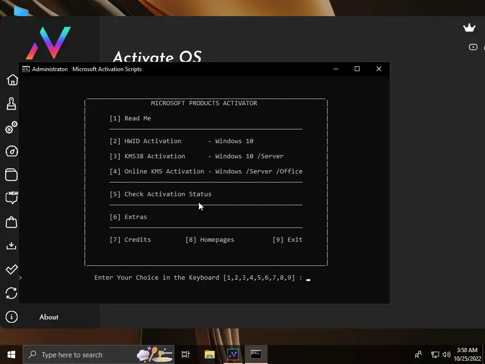Image resolution: width=485 pixels, height=364 pixels.
Task: Select the 'MICROSOFT PRODUCTS ACTIVATOR' heading
Action: tap(204, 103)
